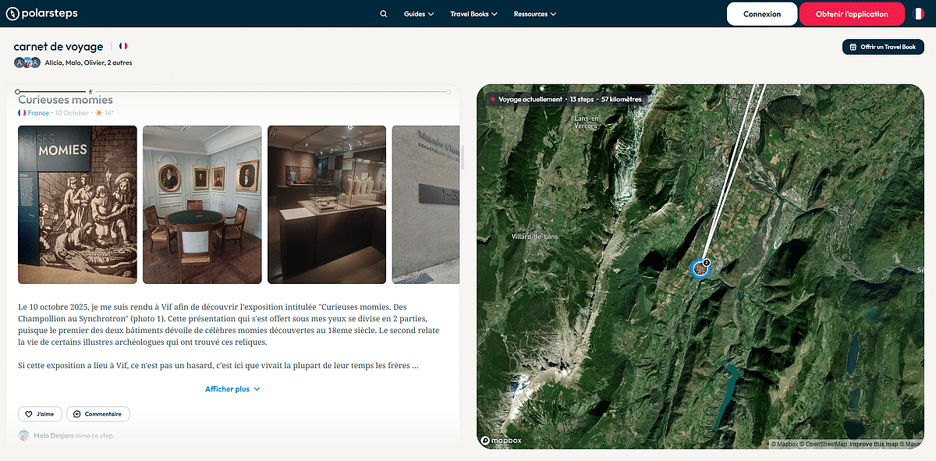Click Malo Desjars avatar icon

[24, 435]
